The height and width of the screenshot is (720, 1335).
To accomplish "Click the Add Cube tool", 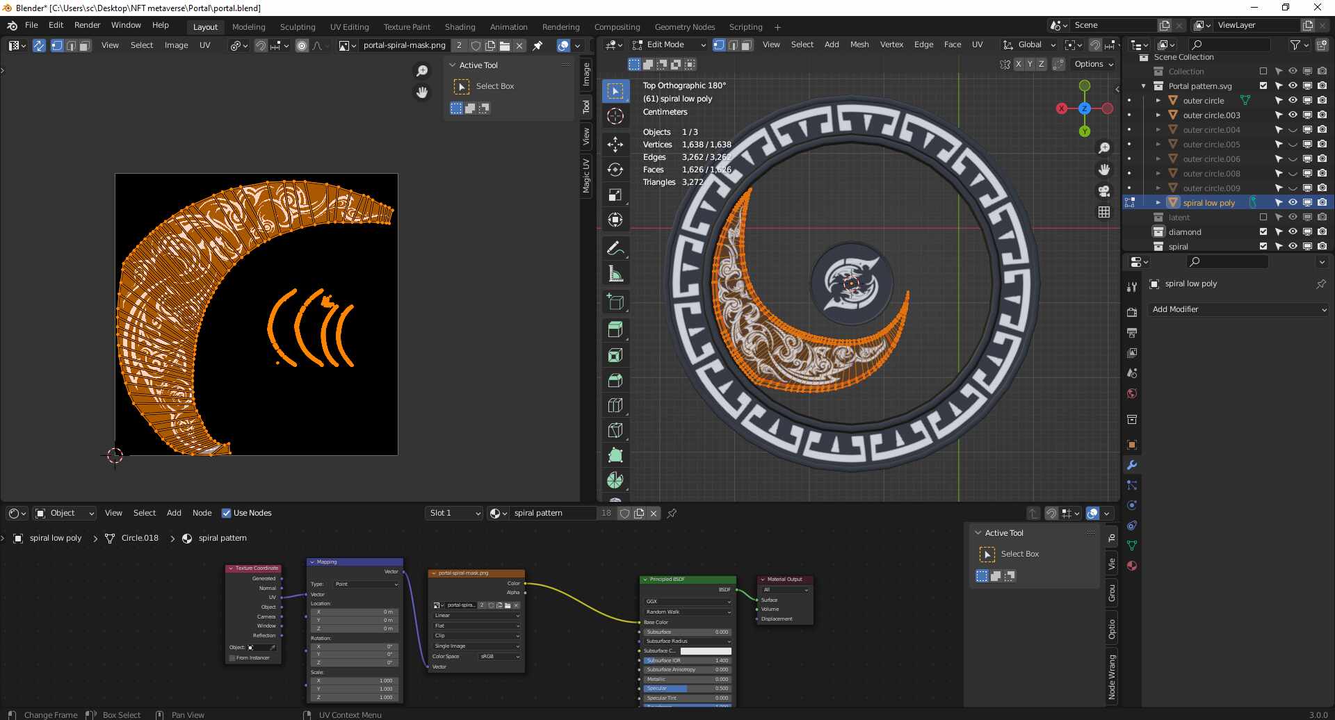I will 615,302.
